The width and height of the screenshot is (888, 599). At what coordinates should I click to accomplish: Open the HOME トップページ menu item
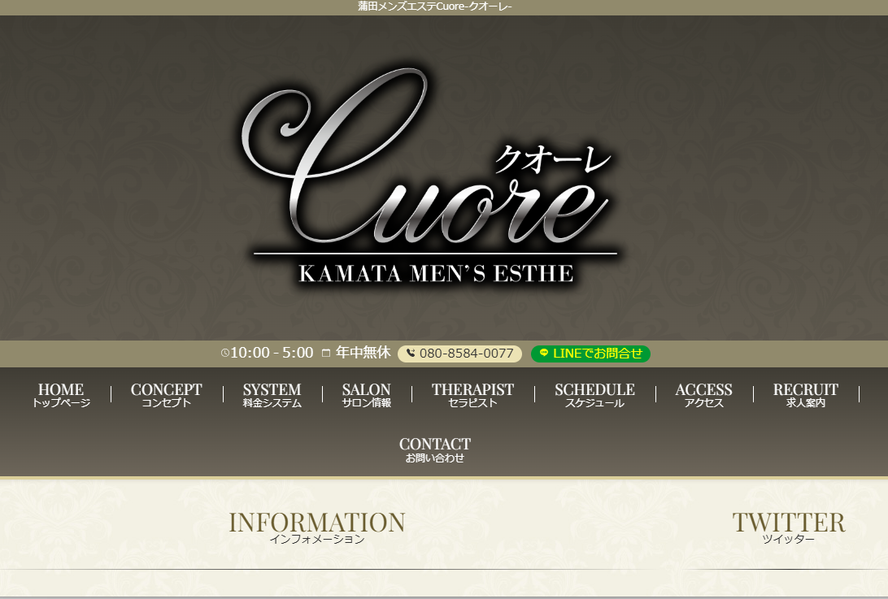(x=61, y=395)
